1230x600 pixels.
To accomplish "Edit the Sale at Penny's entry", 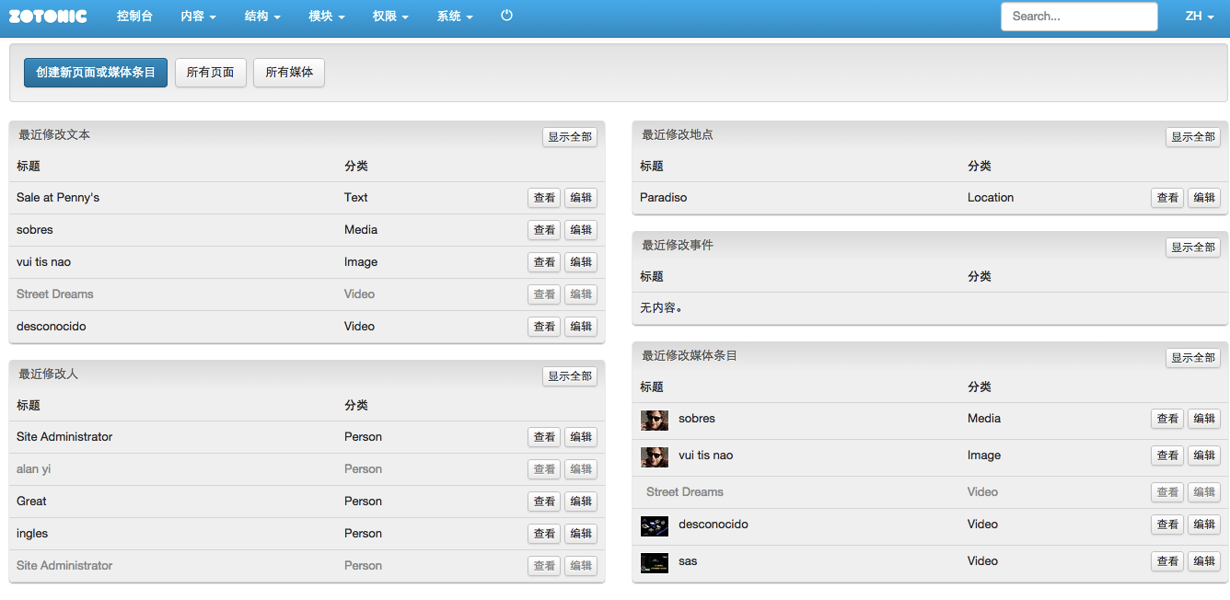I will (x=581, y=198).
